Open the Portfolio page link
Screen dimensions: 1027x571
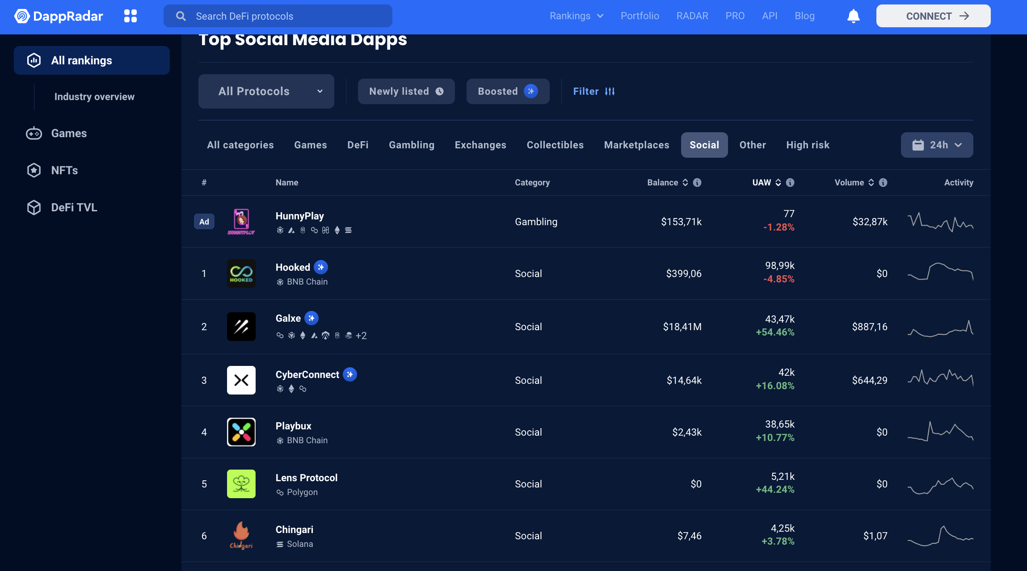click(x=640, y=16)
